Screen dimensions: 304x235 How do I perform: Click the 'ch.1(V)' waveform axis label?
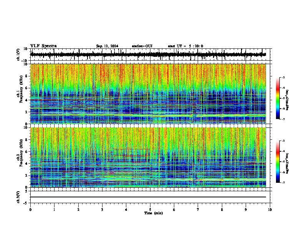[18, 55]
